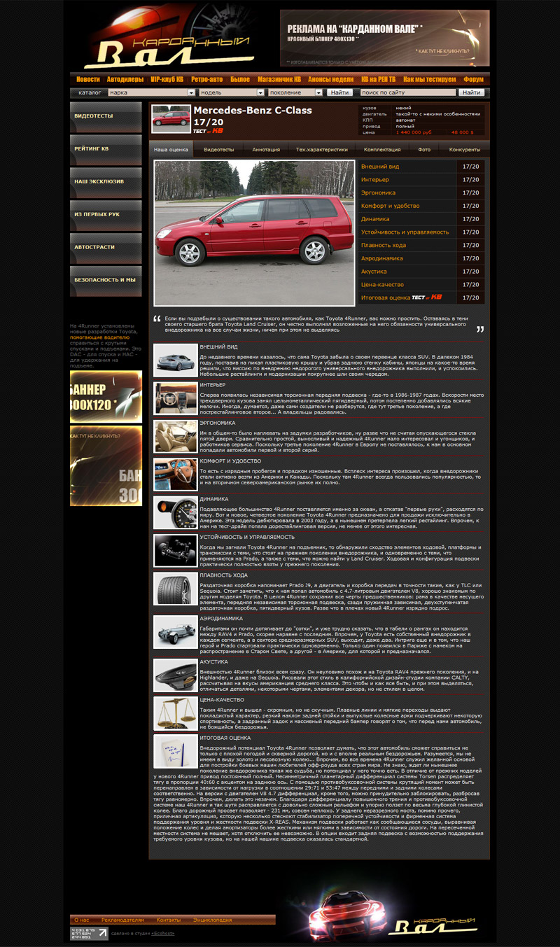This screenshot has width=560, height=947.
Task: Click the aerodynamics model car thumbnail
Action: [175, 633]
